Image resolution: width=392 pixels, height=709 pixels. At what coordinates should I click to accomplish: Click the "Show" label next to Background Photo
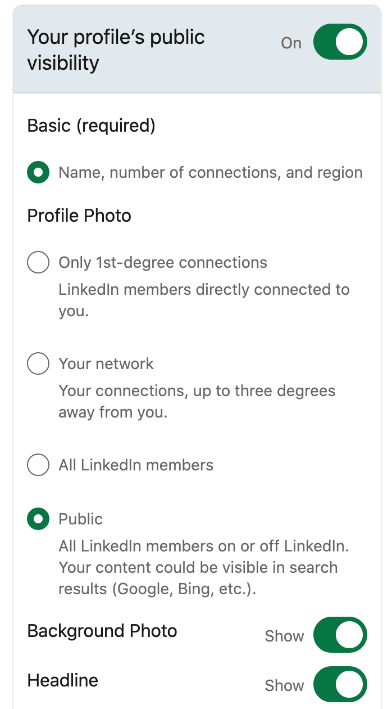pos(284,636)
